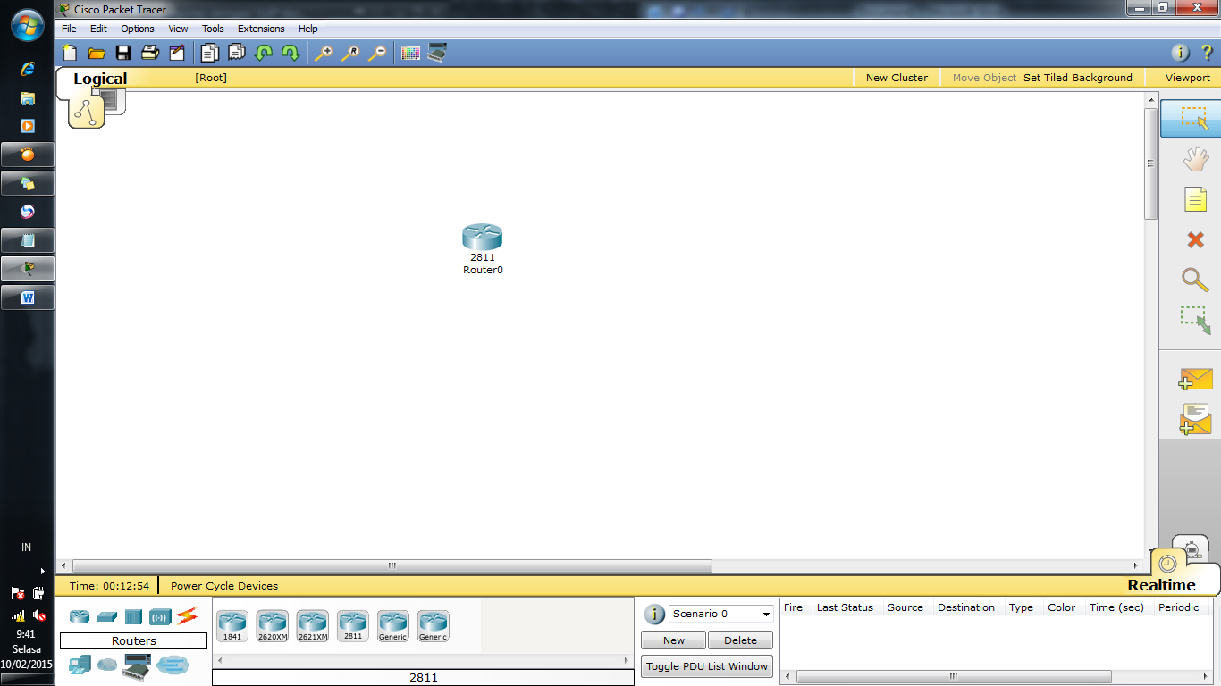Choose the WAN Emulation cloud icon
The image size is (1221, 686).
tap(107, 665)
